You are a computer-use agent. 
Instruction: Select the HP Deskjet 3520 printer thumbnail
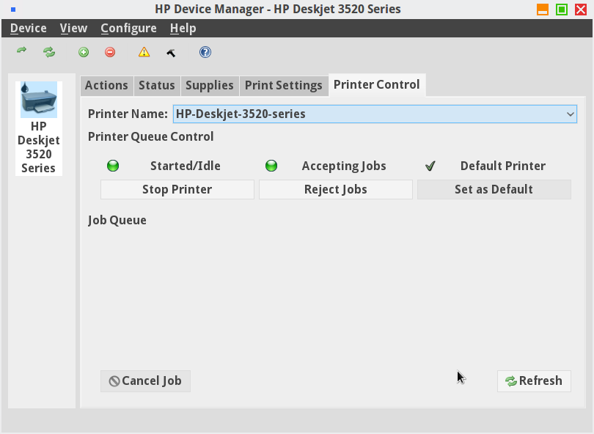coord(38,128)
